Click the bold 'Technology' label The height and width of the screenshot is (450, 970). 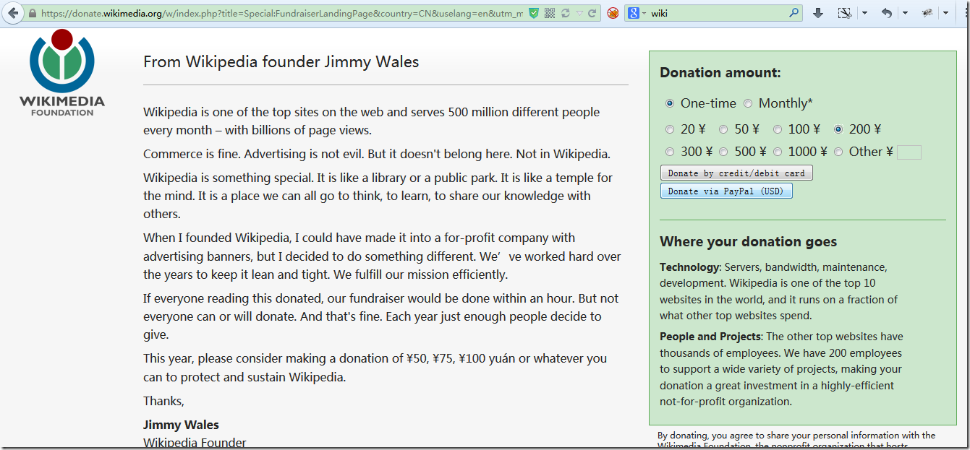click(x=689, y=267)
